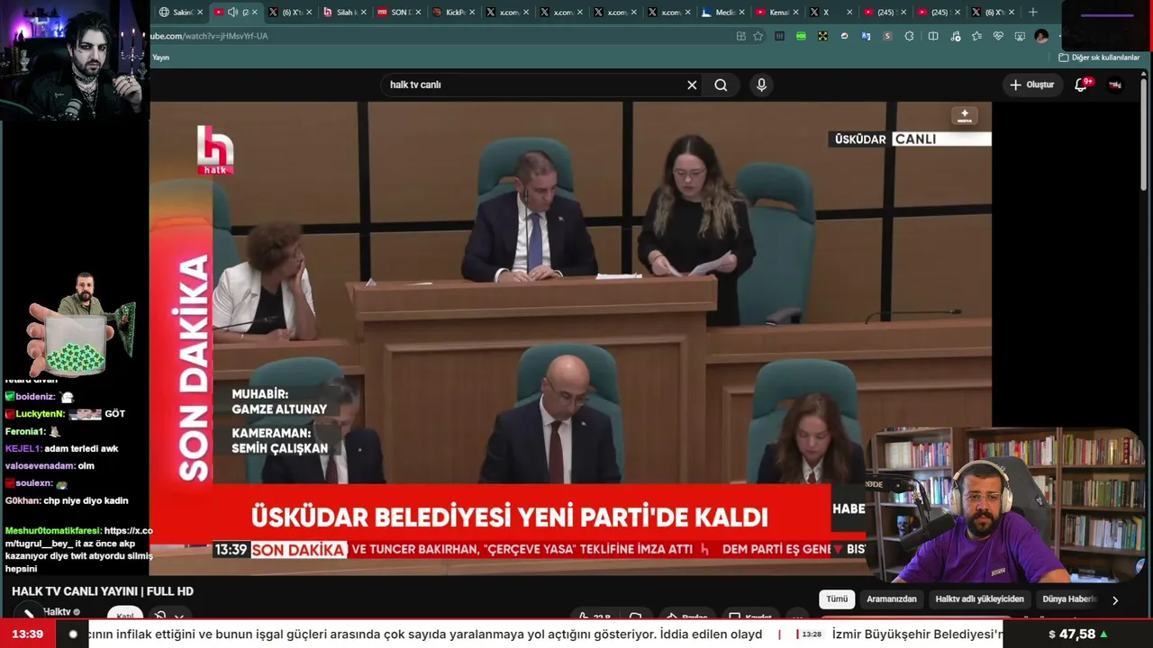The height and width of the screenshot is (648, 1153).
Task: Click the YouTube search magnifier button
Action: click(x=721, y=85)
